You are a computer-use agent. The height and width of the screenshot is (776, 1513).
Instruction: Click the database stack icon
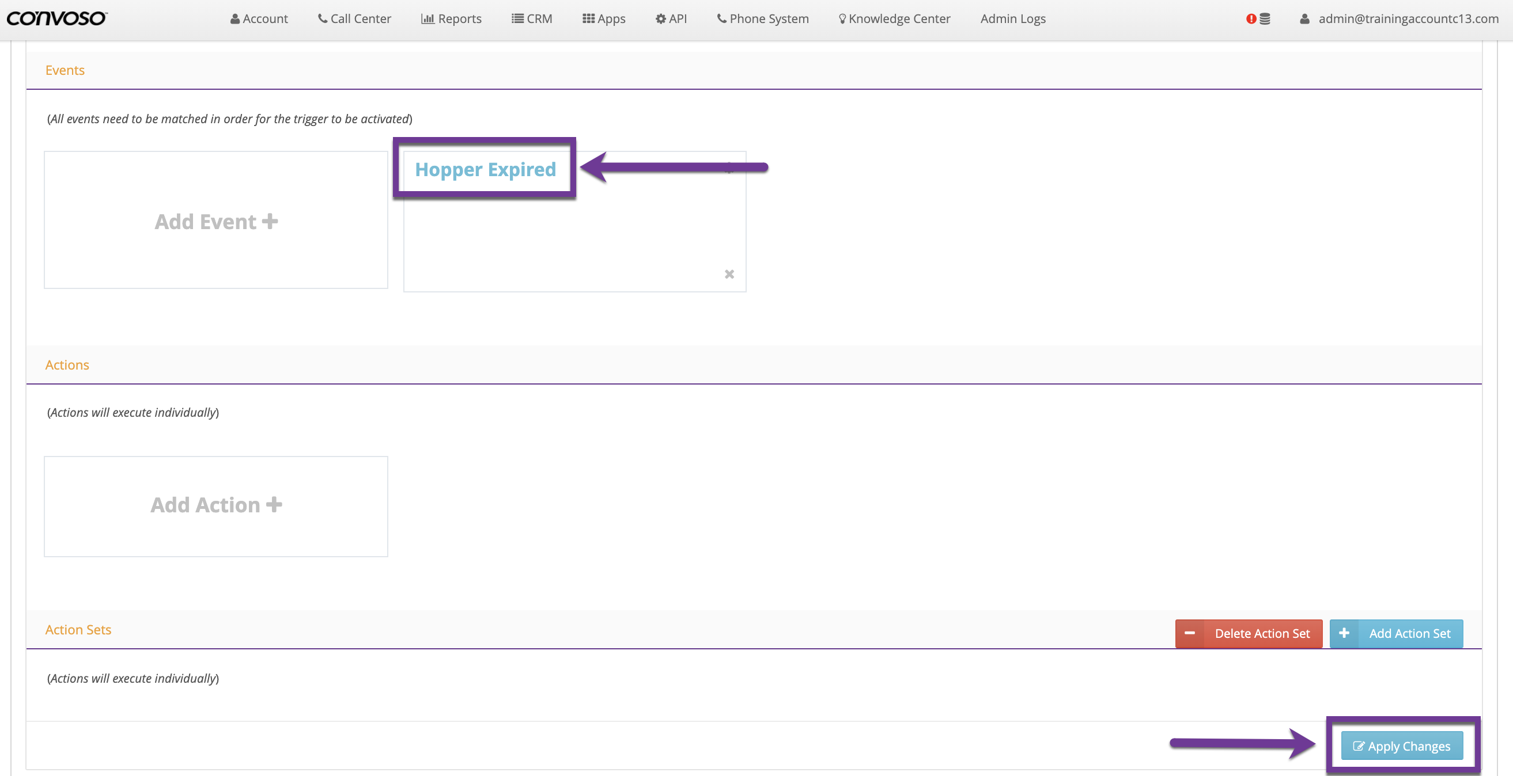coord(1265,19)
